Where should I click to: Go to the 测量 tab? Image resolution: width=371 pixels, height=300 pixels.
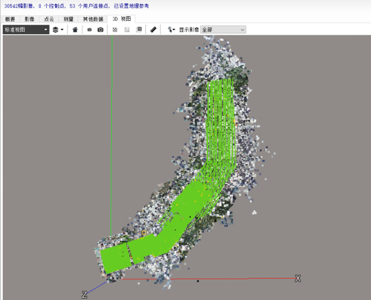tap(68, 19)
